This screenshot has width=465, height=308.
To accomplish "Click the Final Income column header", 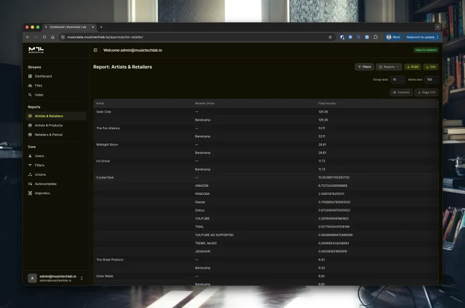I will (x=327, y=103).
